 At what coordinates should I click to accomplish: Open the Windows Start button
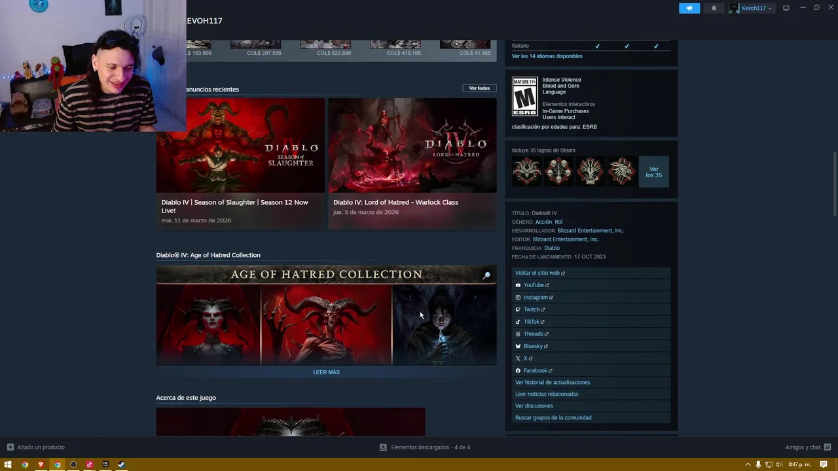coord(8,464)
